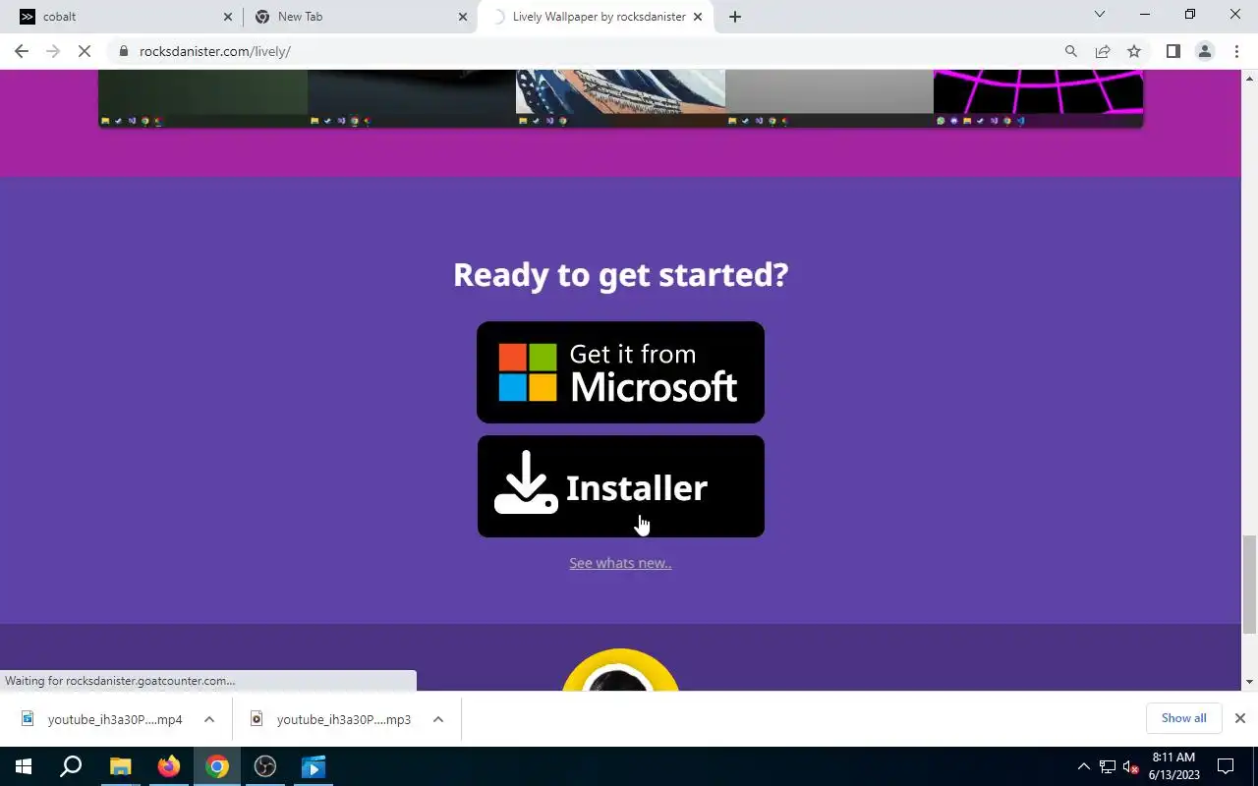Toggle Chrome side panel

pos(1172,51)
